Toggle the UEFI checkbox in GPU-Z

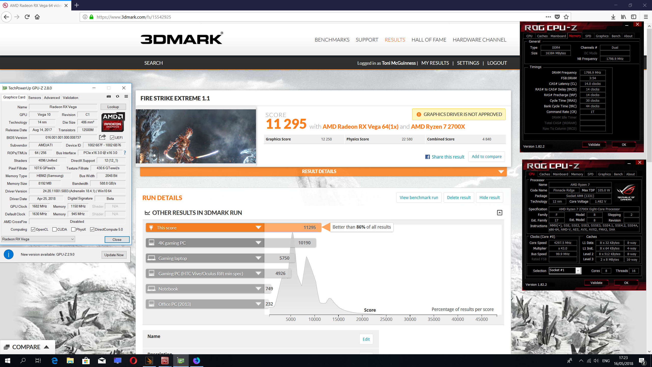click(112, 138)
